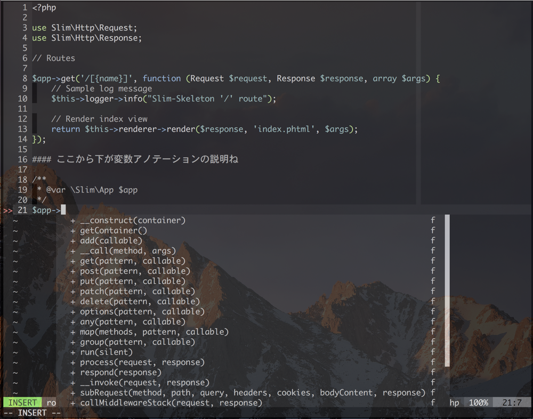
Task: Click the 100% scroll percentage in statusline
Action: tap(478, 402)
